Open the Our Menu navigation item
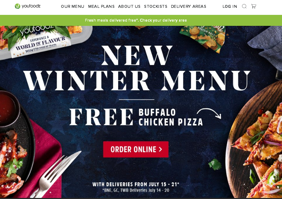The height and width of the screenshot is (199, 282). pos(73,6)
